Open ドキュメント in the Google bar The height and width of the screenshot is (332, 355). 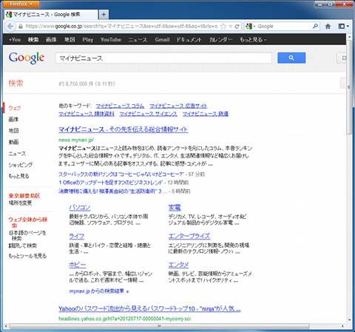(189, 39)
